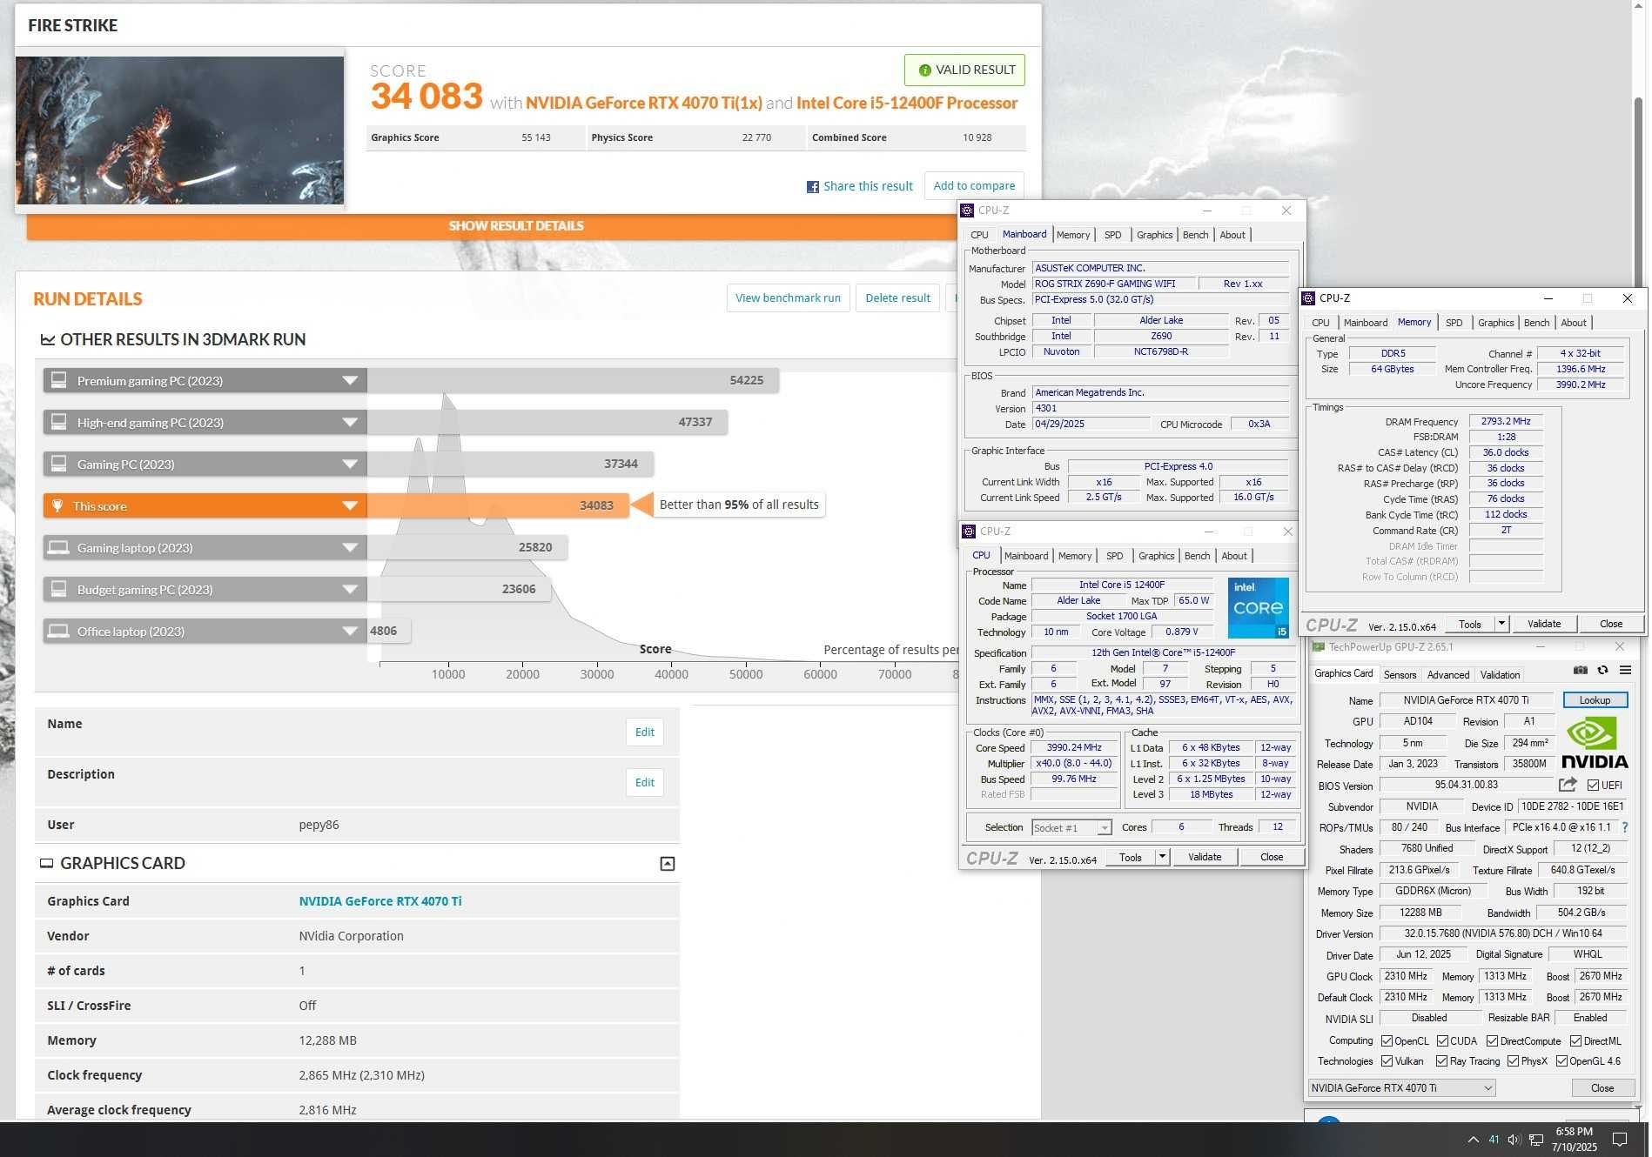The height and width of the screenshot is (1157, 1652).
Task: Click CPU-Z Mainboard window title icon
Action: [966, 211]
